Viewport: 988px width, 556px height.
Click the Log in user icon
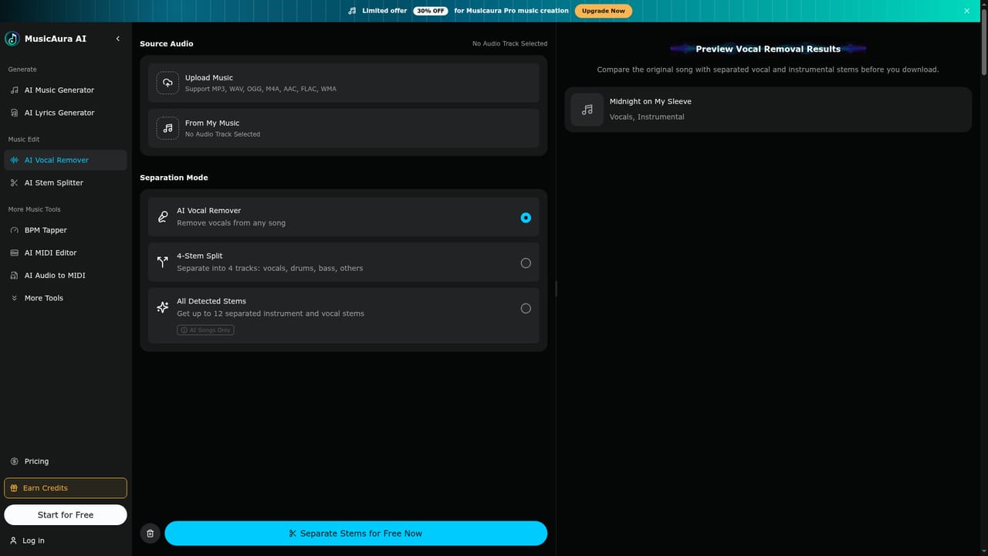(x=13, y=541)
